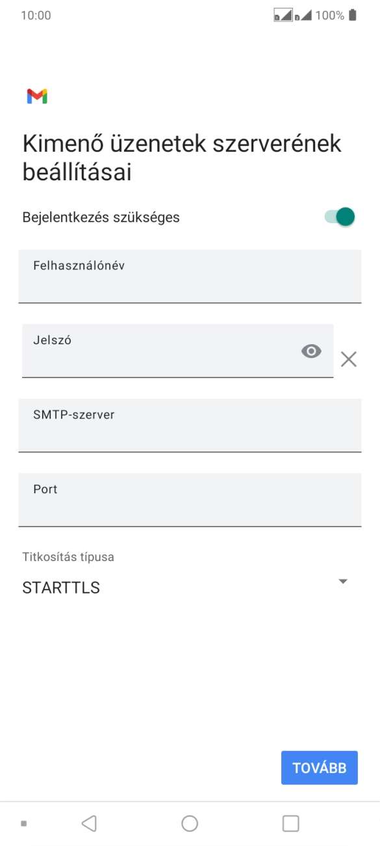
Task: Click the Gmail logo icon
Action: click(38, 96)
